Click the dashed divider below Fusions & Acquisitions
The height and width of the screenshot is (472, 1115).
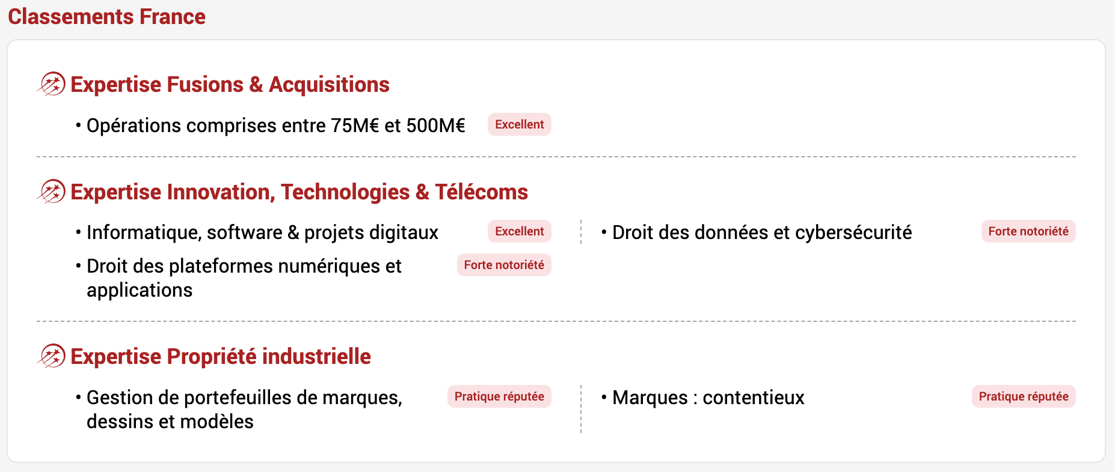(556, 157)
